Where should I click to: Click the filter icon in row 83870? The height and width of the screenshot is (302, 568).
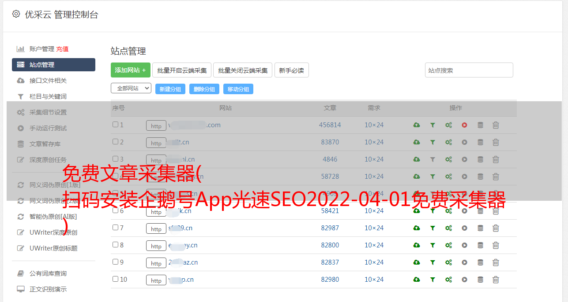(433, 142)
